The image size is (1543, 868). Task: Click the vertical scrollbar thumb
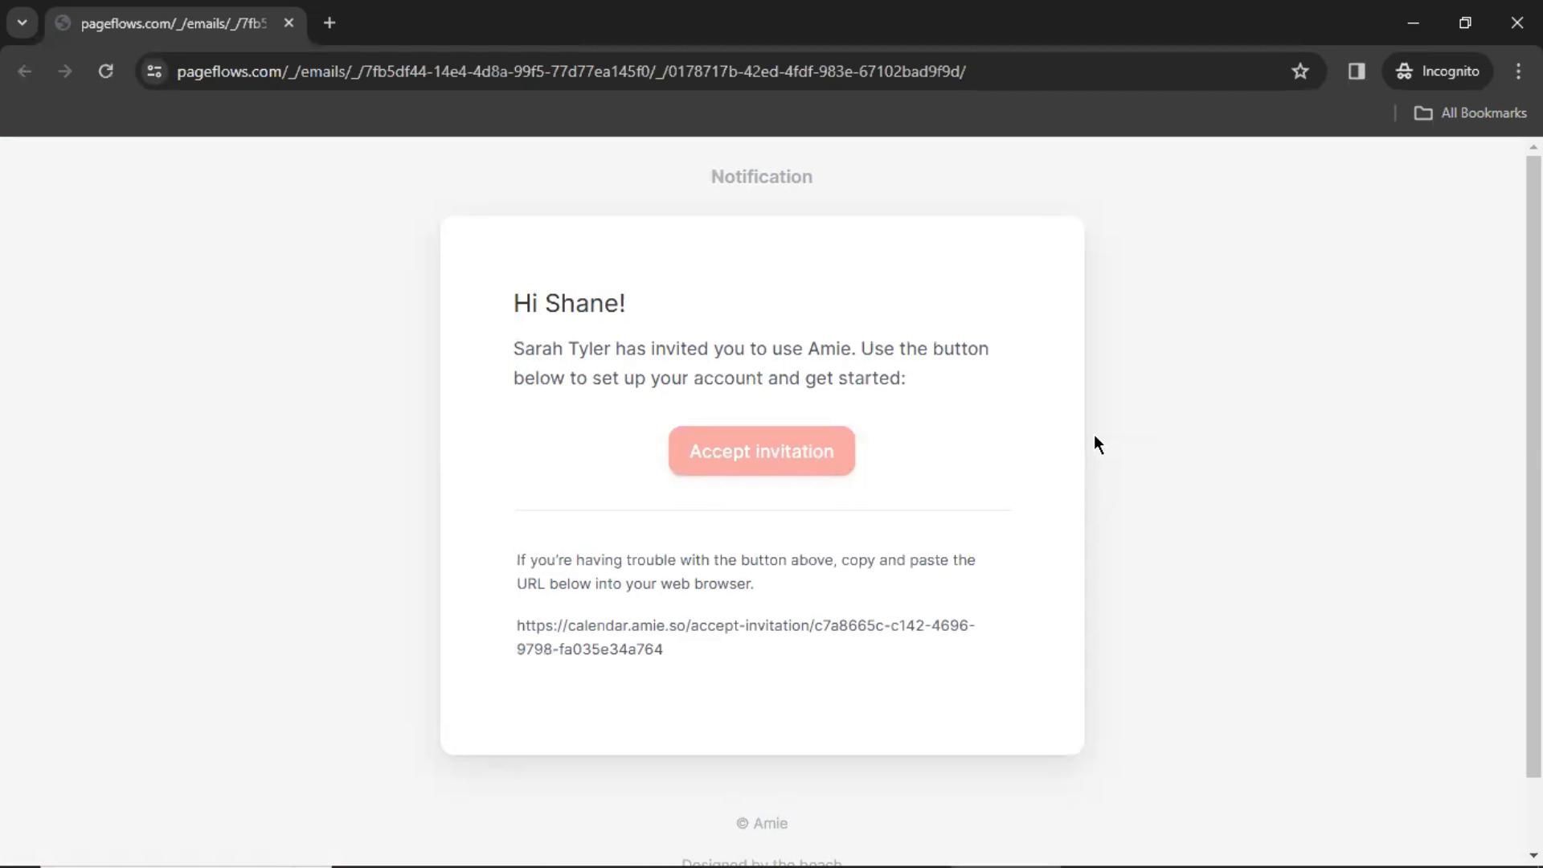[x=1533, y=466]
